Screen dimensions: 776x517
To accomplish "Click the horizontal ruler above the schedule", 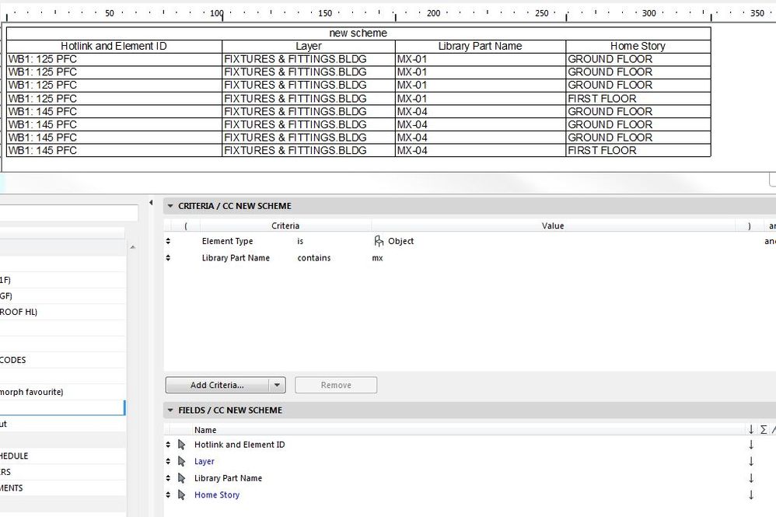I will (388, 13).
